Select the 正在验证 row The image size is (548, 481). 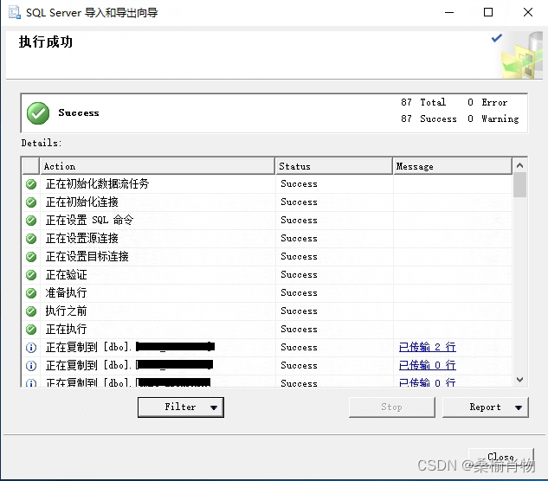click(x=268, y=275)
